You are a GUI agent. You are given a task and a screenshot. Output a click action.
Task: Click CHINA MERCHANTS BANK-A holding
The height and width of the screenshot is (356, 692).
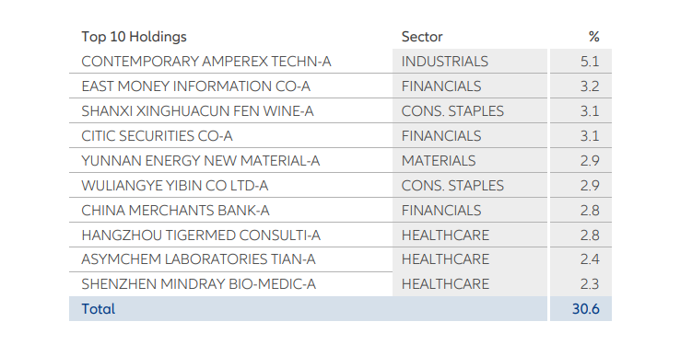[175, 210]
